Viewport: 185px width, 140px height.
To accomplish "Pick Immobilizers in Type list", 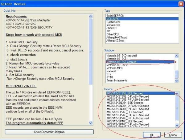I will 142,25.
